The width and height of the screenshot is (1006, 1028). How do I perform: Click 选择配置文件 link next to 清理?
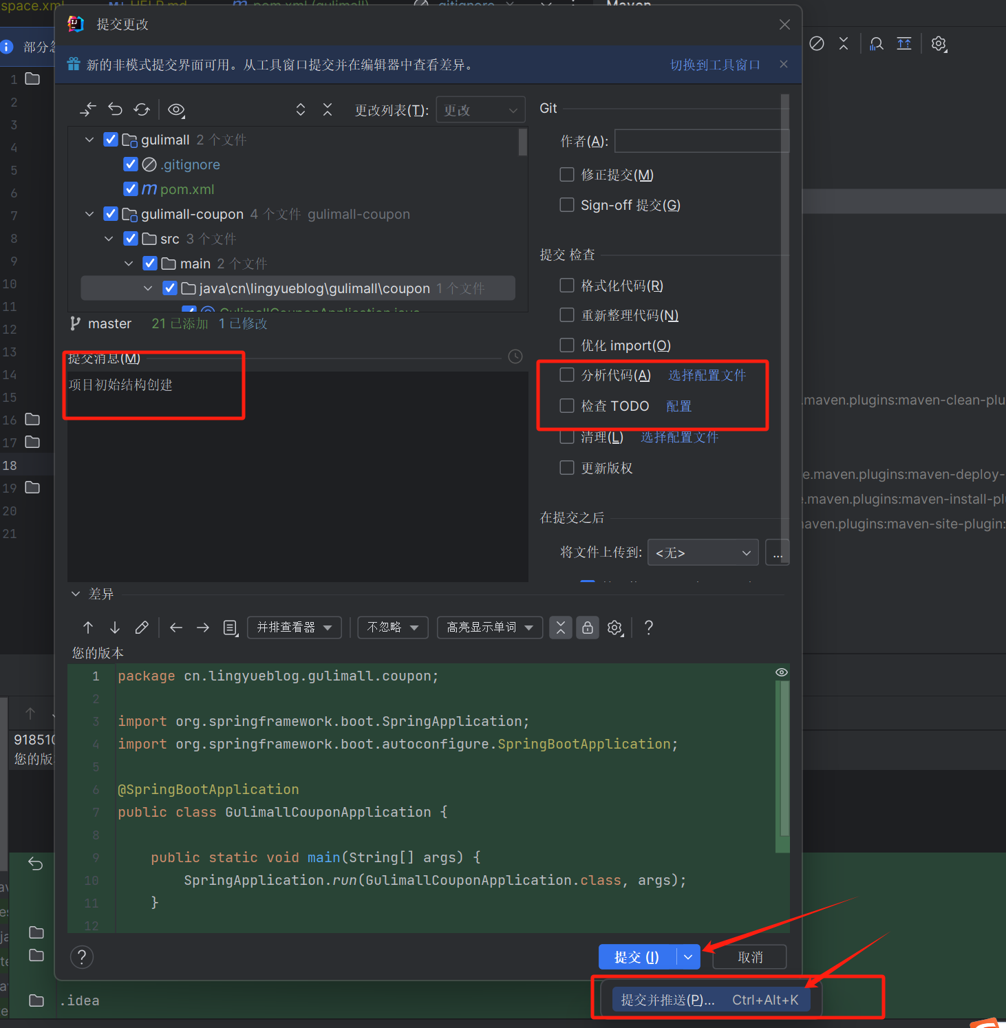point(680,437)
